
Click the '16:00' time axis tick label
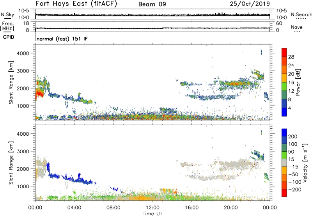tap(191, 208)
